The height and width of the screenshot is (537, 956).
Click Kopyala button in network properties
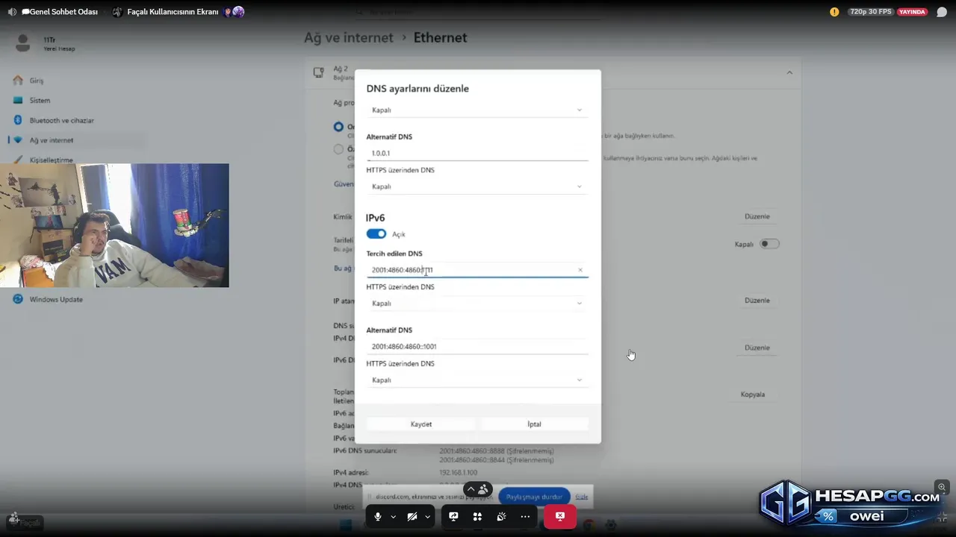click(753, 395)
